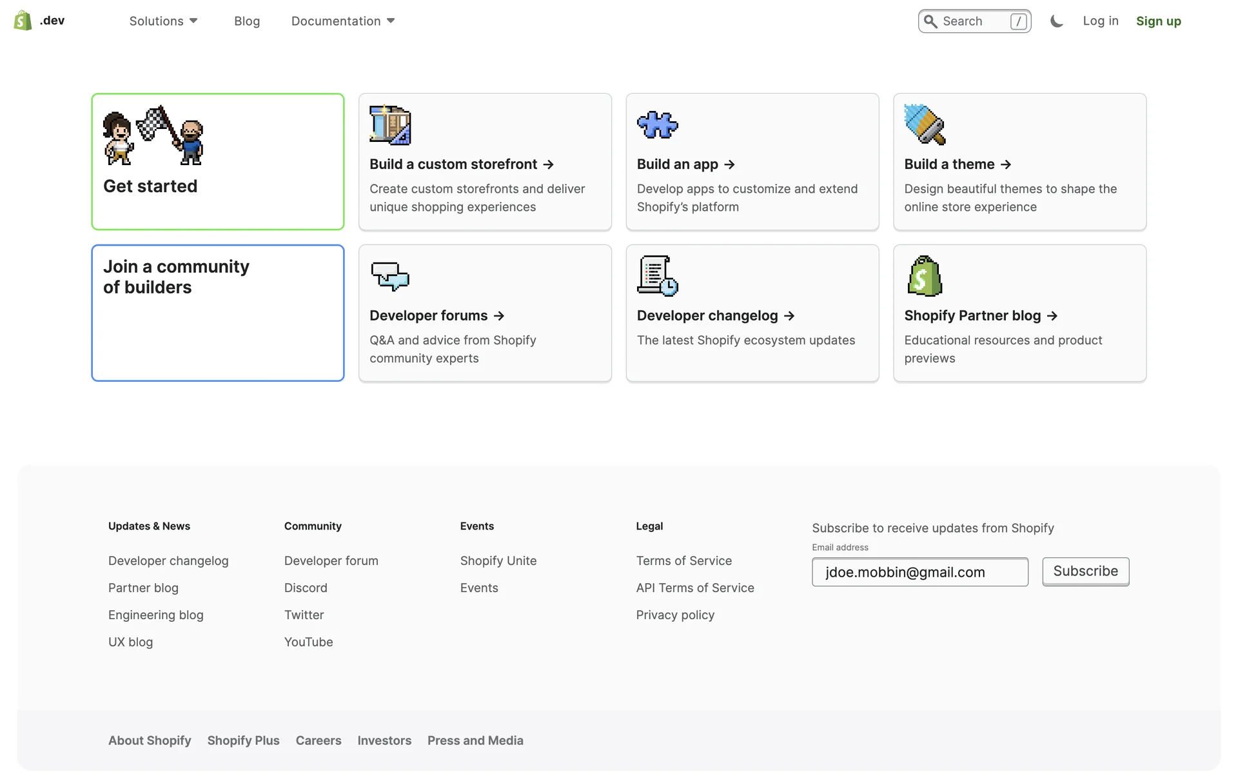Click the paintbrush theme icon
The width and height of the screenshot is (1238, 774).
pos(925,124)
